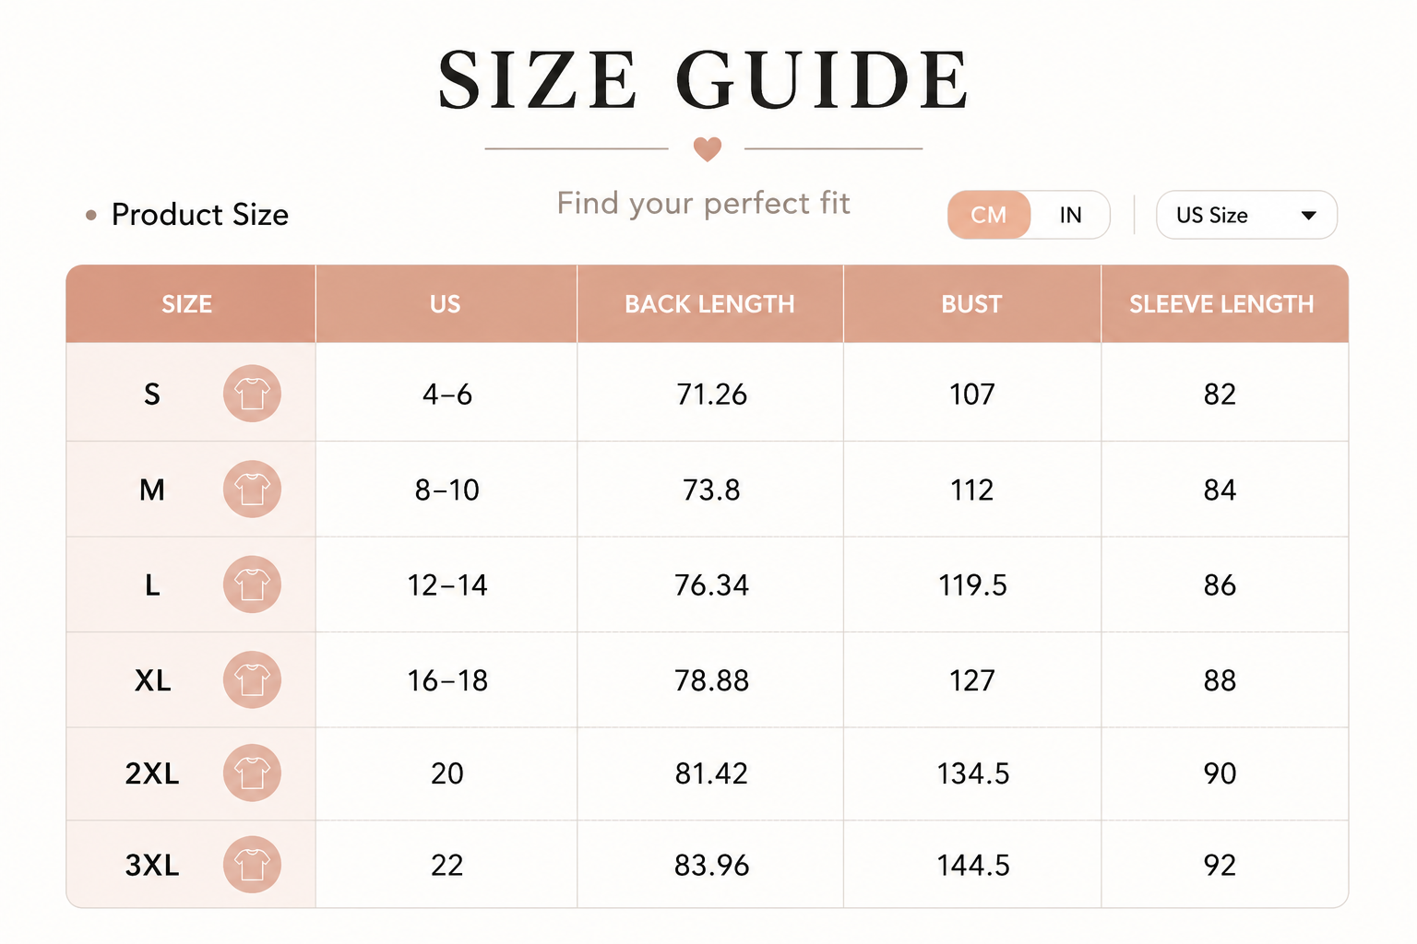Screen dimensions: 1417x944
Task: Click the shirt icon in XL row
Action: coord(252,679)
